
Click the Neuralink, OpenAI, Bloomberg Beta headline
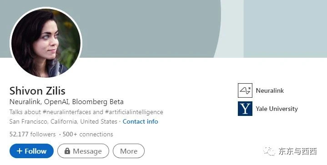click(x=66, y=102)
